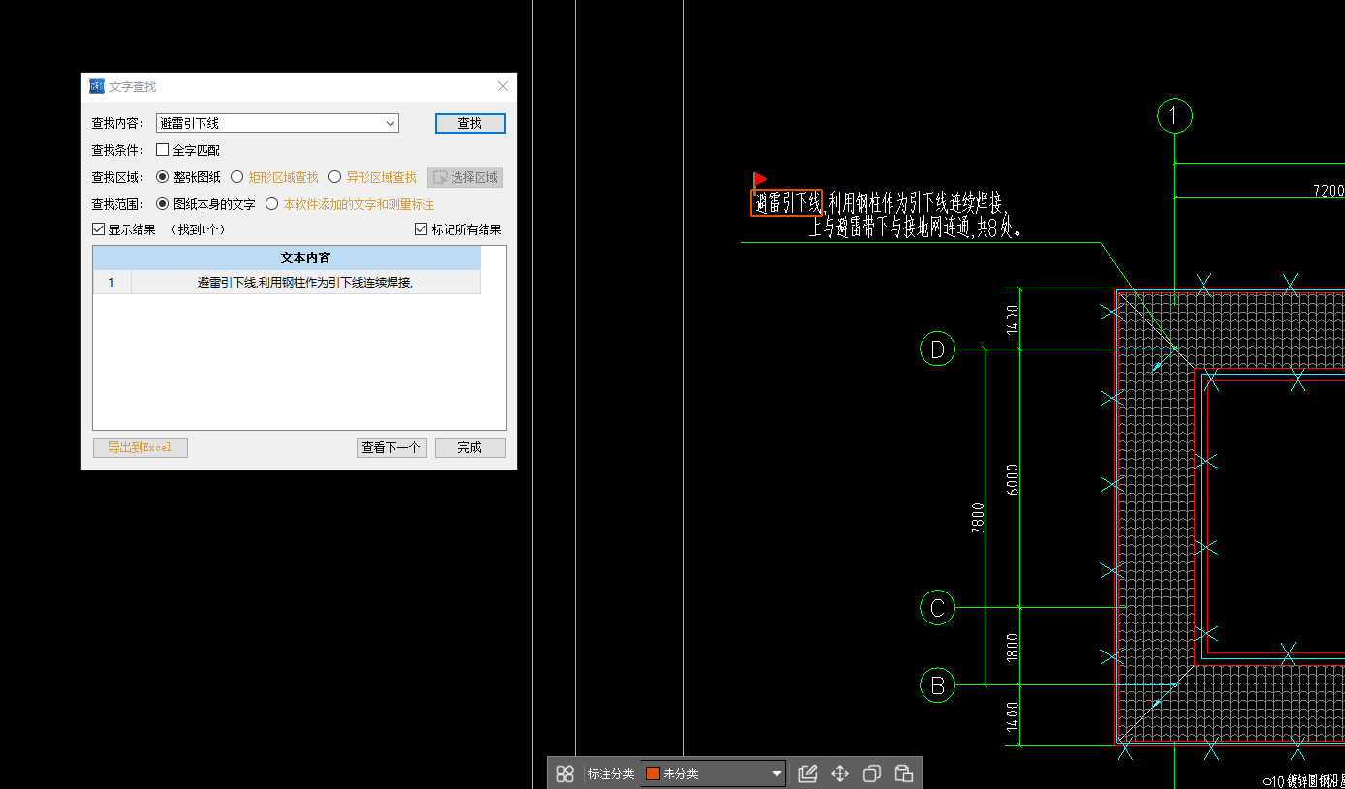The image size is (1345, 789).
Task: Click the edit annotation icon in bottom toolbar
Action: coord(808,774)
